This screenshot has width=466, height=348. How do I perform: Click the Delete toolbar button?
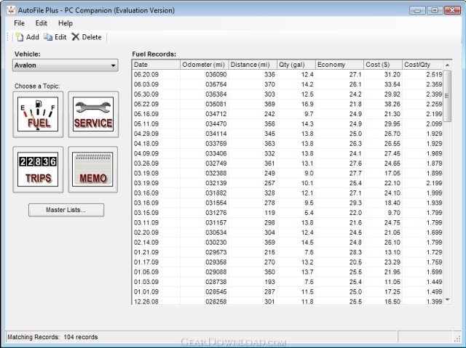[x=87, y=37]
